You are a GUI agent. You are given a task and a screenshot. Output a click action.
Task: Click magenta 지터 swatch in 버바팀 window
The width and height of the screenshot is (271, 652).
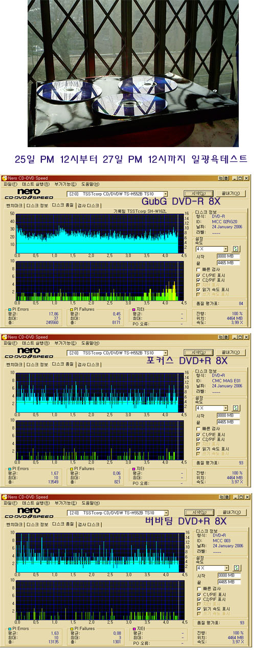(133, 628)
